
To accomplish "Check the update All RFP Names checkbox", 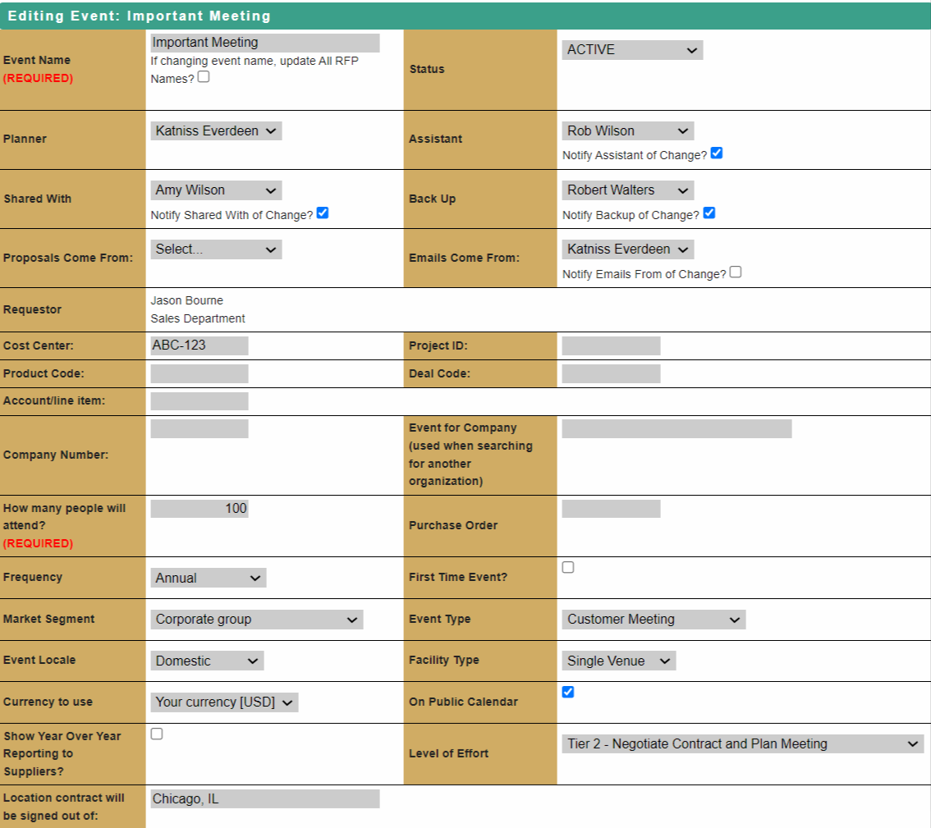I will [x=204, y=77].
